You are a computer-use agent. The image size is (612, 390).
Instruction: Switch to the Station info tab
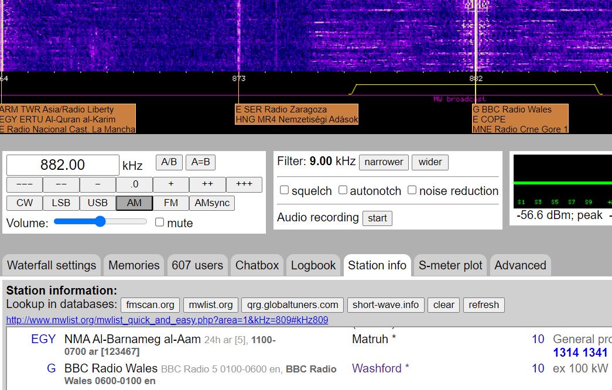tap(377, 265)
